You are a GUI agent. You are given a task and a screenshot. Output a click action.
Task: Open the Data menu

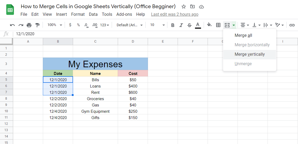[93, 14]
